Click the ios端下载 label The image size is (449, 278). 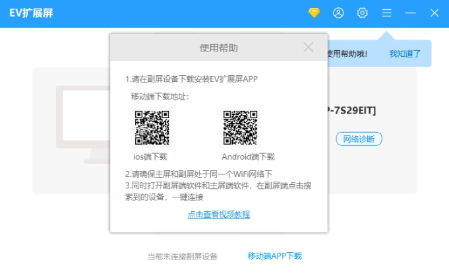(150, 156)
